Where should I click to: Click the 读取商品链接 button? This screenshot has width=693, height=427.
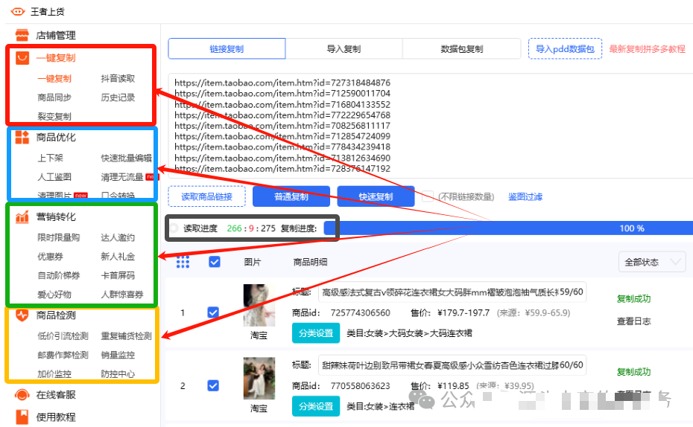pos(206,197)
